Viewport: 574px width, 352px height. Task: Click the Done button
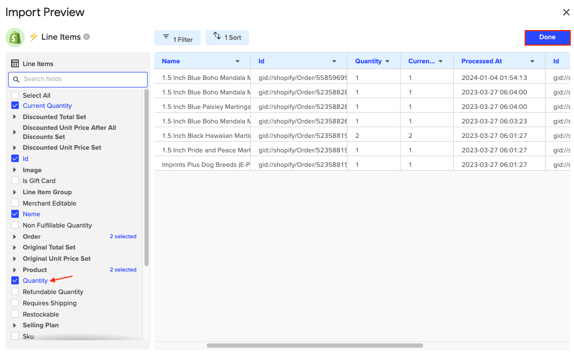[547, 37]
